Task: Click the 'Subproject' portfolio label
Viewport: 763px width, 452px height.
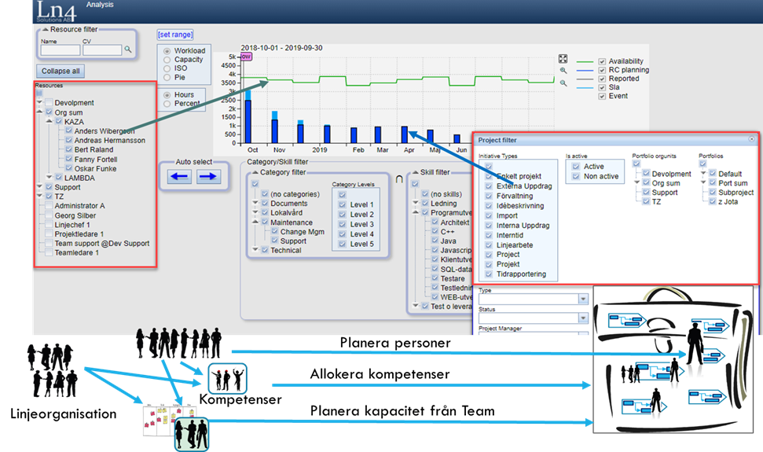Action: point(736,193)
